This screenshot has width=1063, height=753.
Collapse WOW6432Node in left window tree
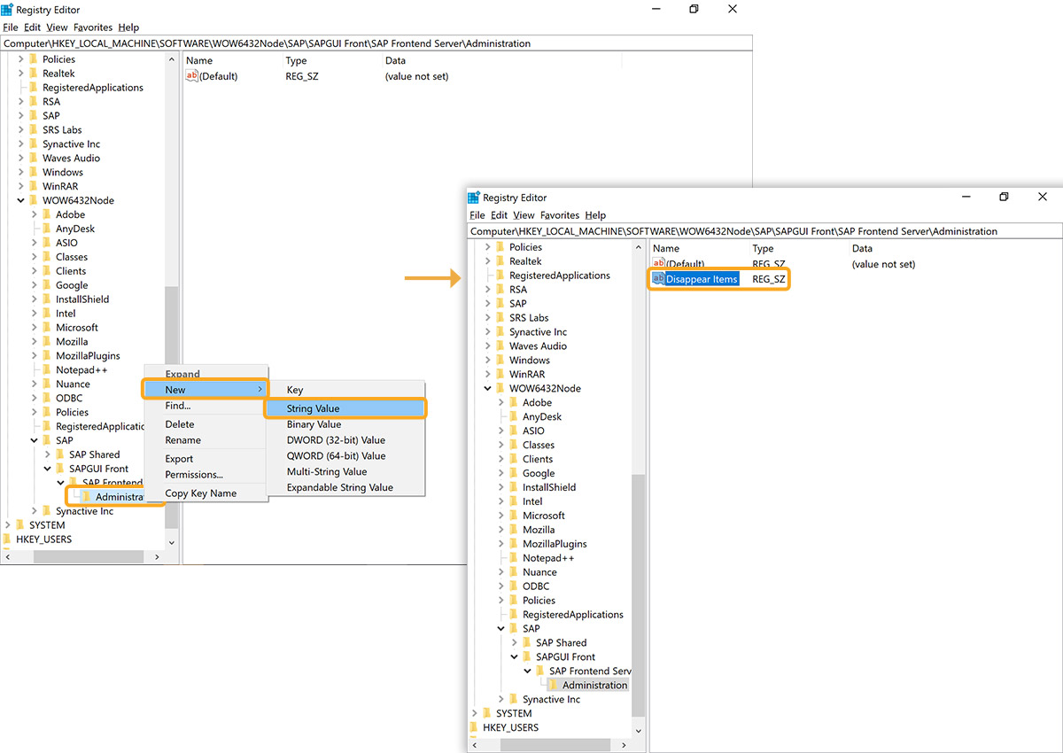coord(20,200)
